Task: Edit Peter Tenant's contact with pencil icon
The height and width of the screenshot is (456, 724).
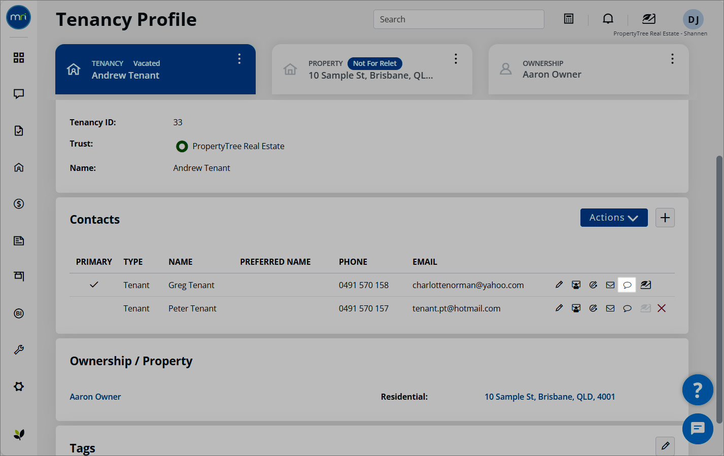Action: [559, 308]
